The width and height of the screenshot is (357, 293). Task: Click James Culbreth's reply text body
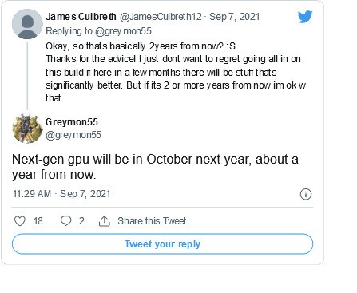point(176,72)
